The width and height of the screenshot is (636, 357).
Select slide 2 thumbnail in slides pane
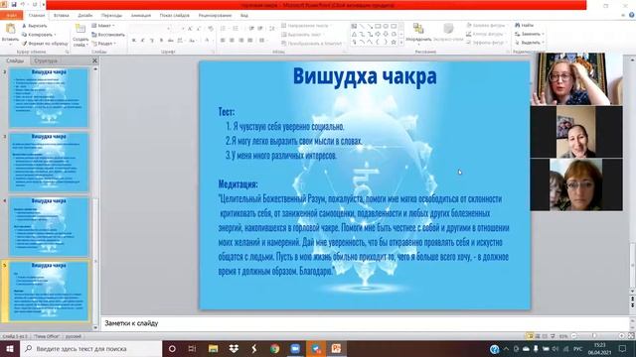[49, 98]
